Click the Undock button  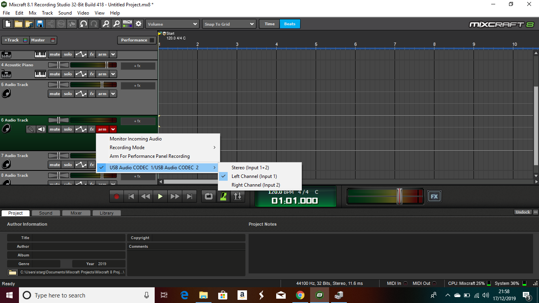tap(523, 212)
